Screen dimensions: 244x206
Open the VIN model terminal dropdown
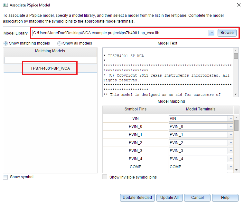[230, 118]
